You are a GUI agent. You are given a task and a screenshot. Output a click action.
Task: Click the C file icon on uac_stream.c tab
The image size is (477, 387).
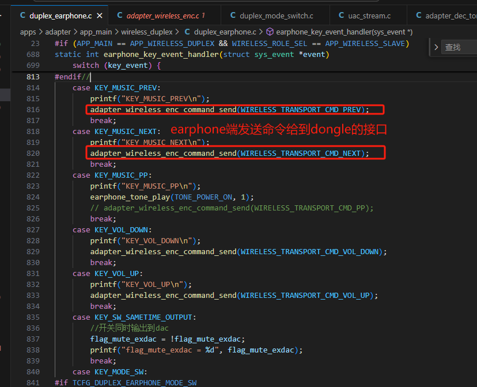pyautogui.click(x=341, y=15)
